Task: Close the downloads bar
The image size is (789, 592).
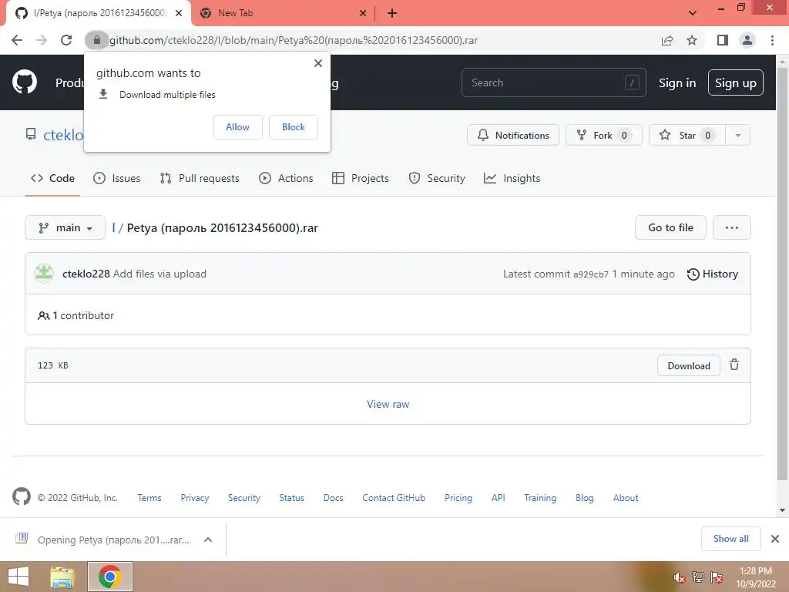Action: [775, 539]
